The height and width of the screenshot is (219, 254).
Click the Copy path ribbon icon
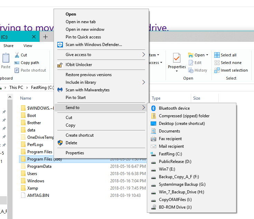tap(17, 63)
